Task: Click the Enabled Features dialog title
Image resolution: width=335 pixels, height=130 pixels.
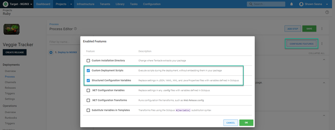Action: (95, 41)
